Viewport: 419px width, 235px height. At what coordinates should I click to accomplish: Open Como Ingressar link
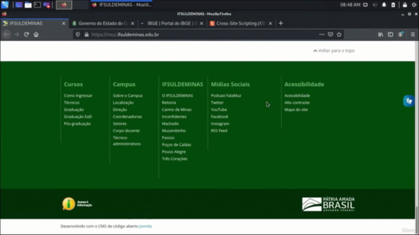tap(78, 95)
